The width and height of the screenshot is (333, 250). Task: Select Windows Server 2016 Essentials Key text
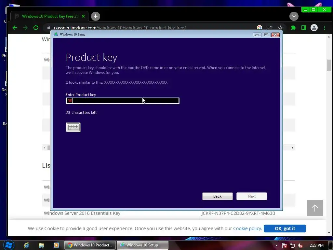coord(82,213)
